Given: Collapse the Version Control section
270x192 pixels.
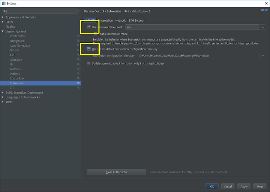Looking at the screenshot, I should coord(3,31).
